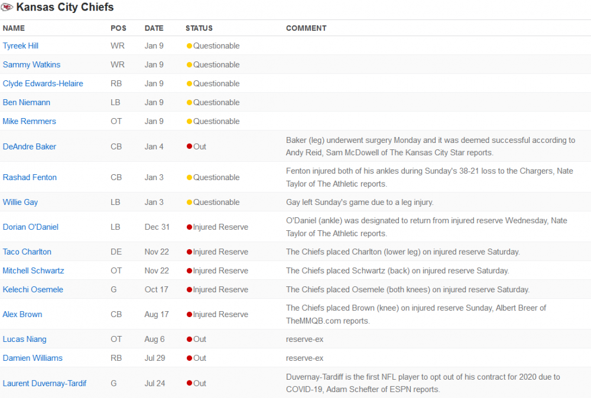
Task: Click the POS column header
Action: (x=118, y=28)
